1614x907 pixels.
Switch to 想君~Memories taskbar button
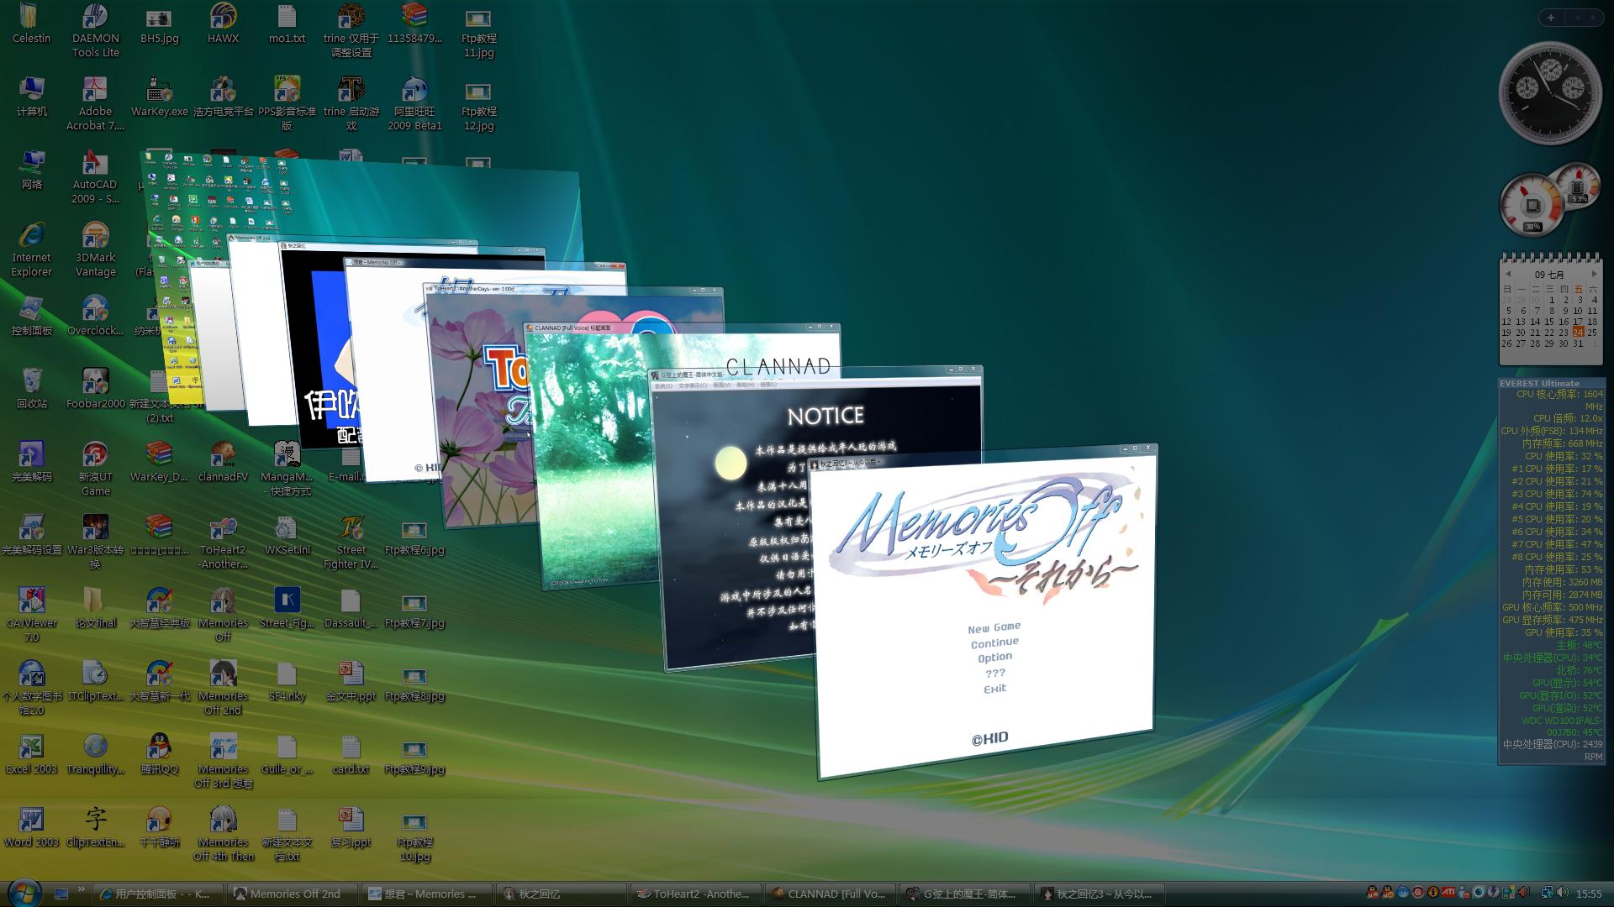coord(428,894)
